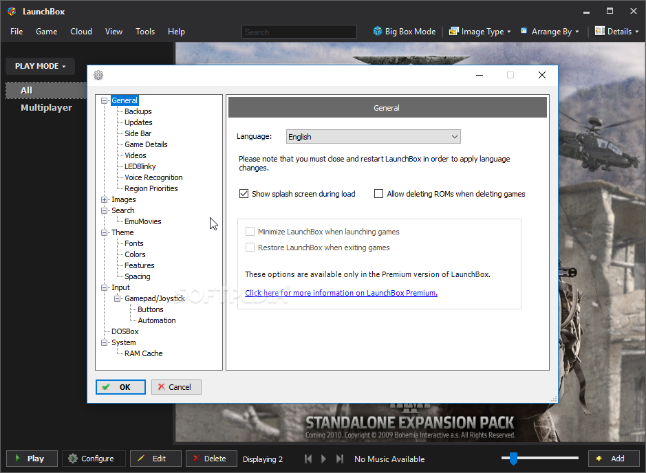Collapse the Theme tree node

pyautogui.click(x=105, y=232)
